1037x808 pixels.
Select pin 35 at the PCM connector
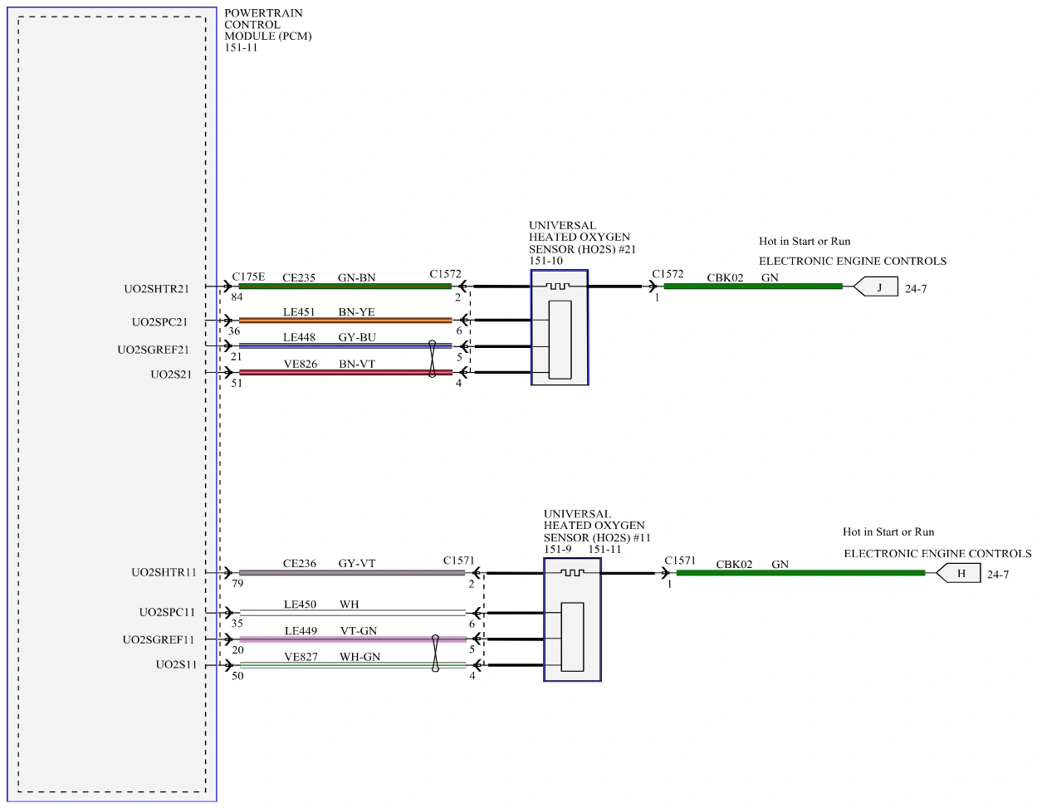(x=237, y=624)
